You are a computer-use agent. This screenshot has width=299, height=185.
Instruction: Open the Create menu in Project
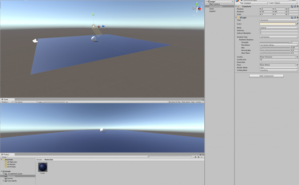[x=4, y=157]
